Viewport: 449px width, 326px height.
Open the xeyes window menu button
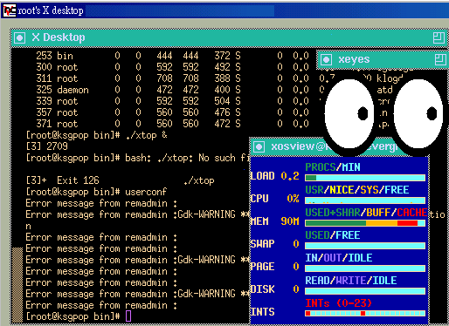coord(326,60)
